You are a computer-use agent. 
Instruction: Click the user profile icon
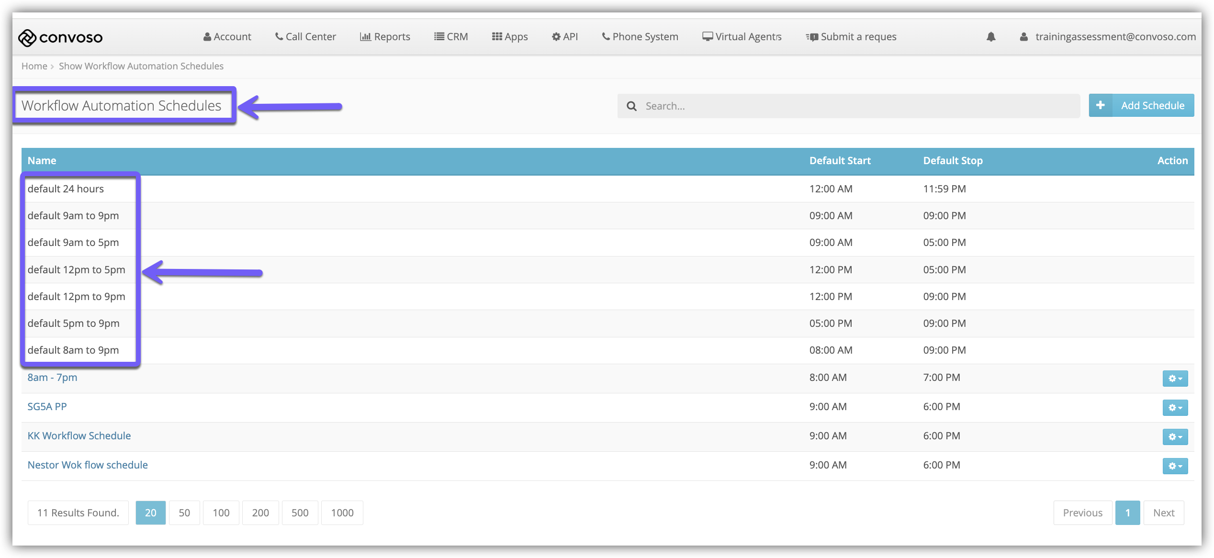1023,37
